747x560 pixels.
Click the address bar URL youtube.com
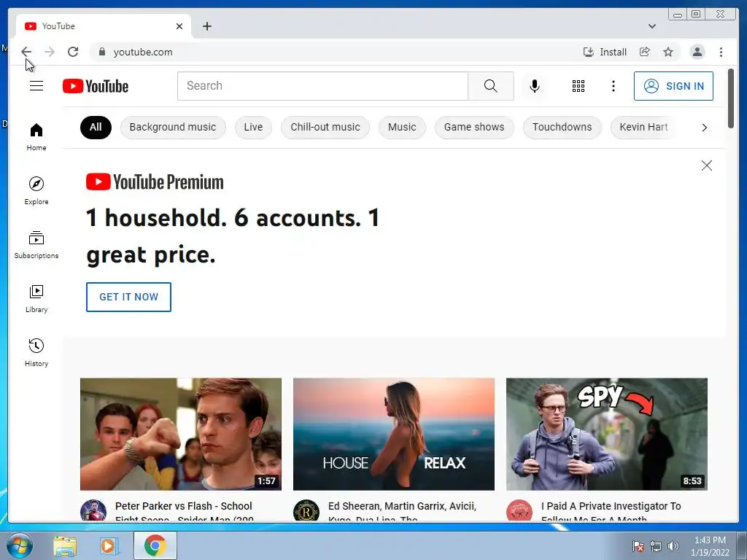coord(143,52)
